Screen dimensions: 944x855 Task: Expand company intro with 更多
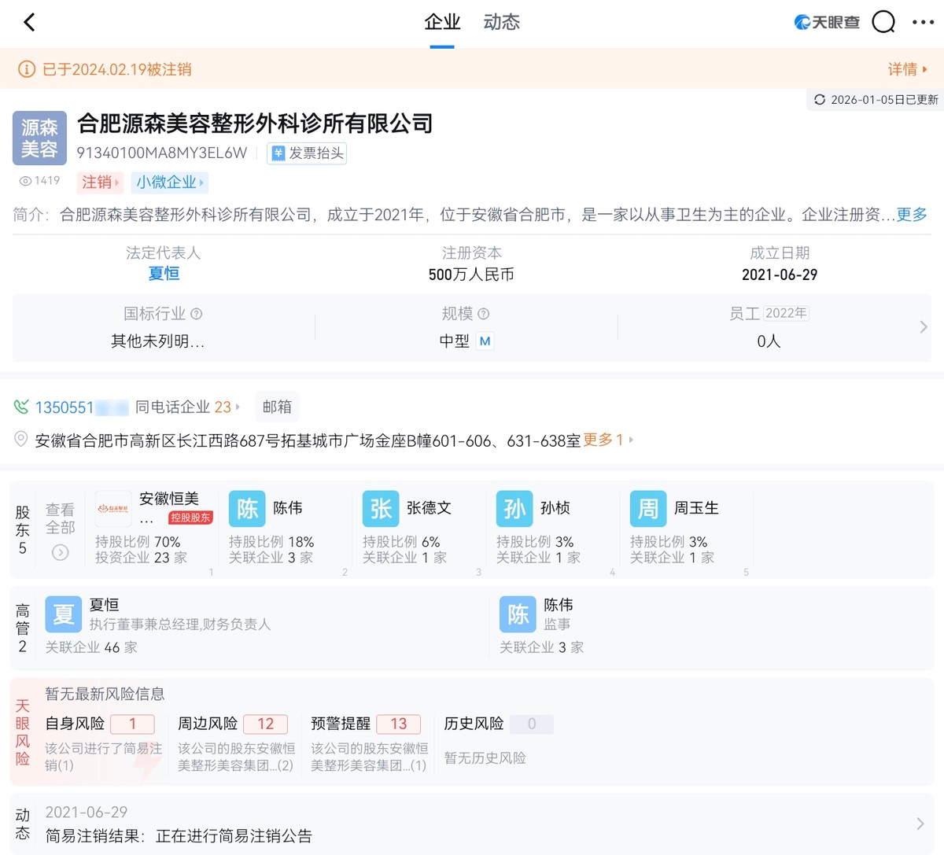pyautogui.click(x=912, y=215)
